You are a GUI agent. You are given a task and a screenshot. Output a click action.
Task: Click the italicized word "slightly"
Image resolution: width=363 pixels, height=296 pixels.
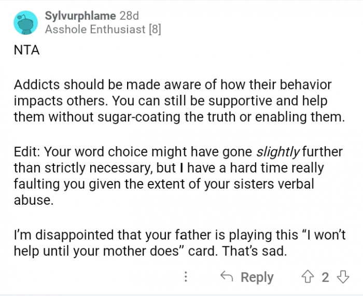click(278, 151)
